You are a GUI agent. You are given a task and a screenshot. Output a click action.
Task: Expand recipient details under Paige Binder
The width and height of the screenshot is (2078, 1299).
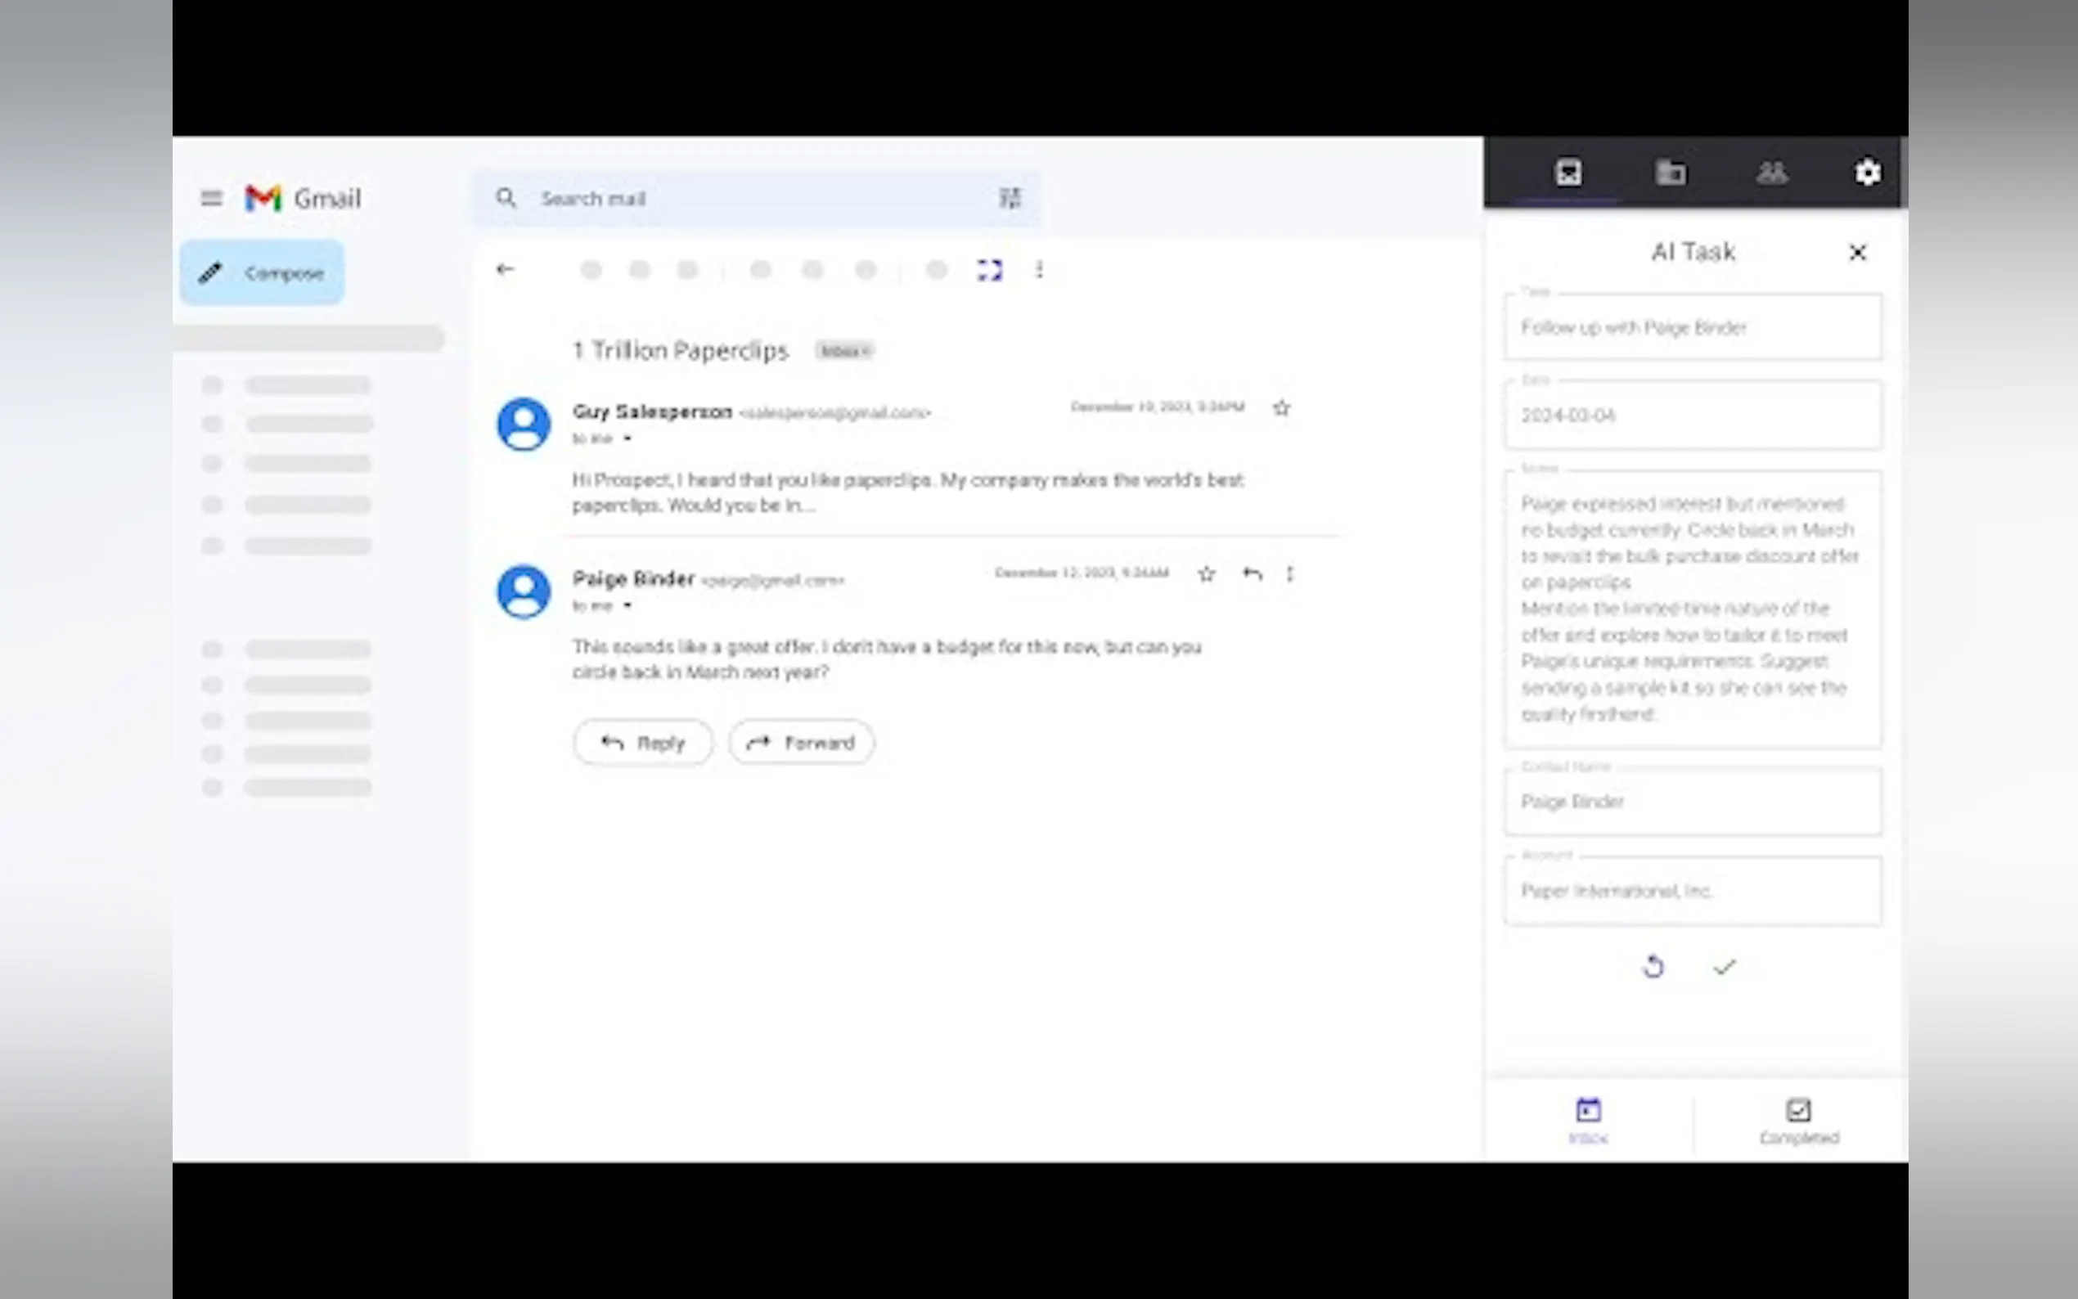click(627, 605)
